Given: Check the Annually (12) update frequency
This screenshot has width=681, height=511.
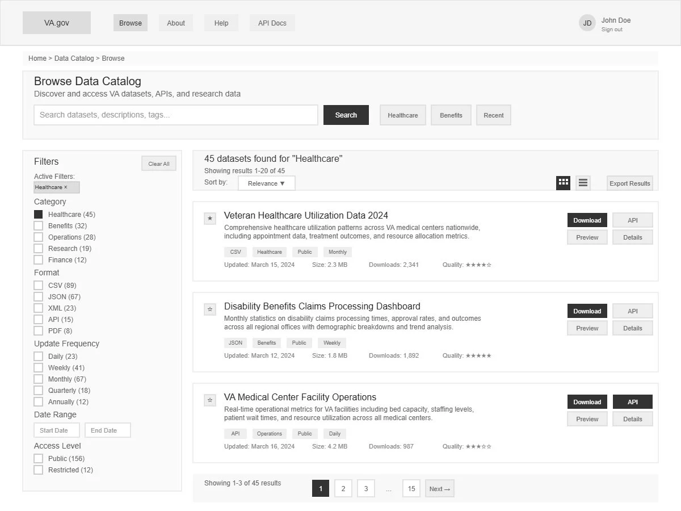Looking at the screenshot, I should (39, 402).
